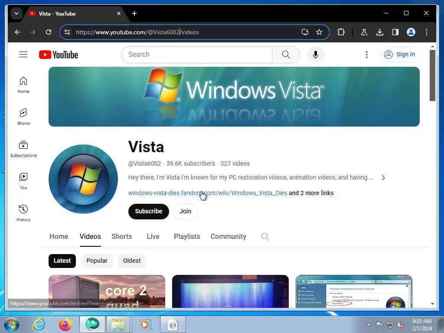Click the YouTube search magnifier button
The width and height of the screenshot is (444, 333).
point(286,54)
